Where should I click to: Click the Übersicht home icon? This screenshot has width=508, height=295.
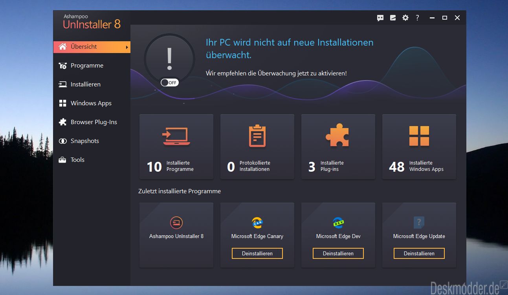[x=62, y=47]
